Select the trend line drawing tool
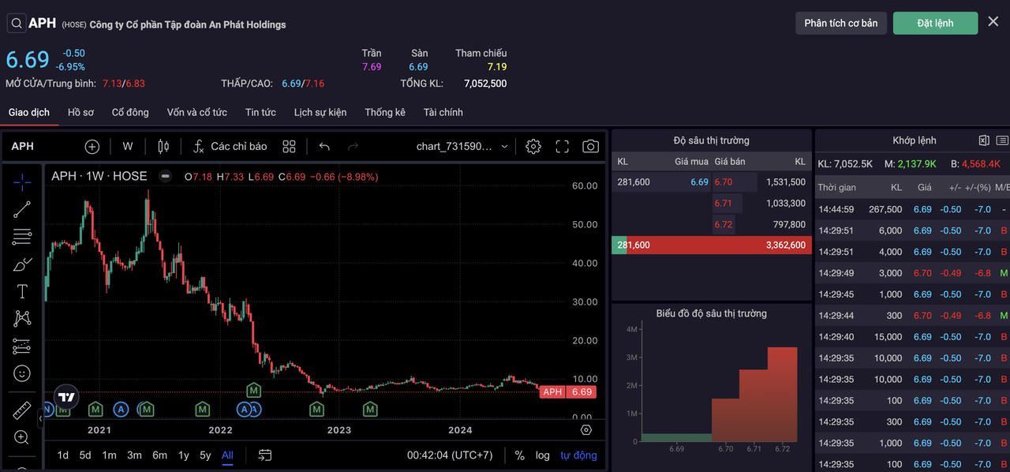The width and height of the screenshot is (1010, 472). (22, 209)
